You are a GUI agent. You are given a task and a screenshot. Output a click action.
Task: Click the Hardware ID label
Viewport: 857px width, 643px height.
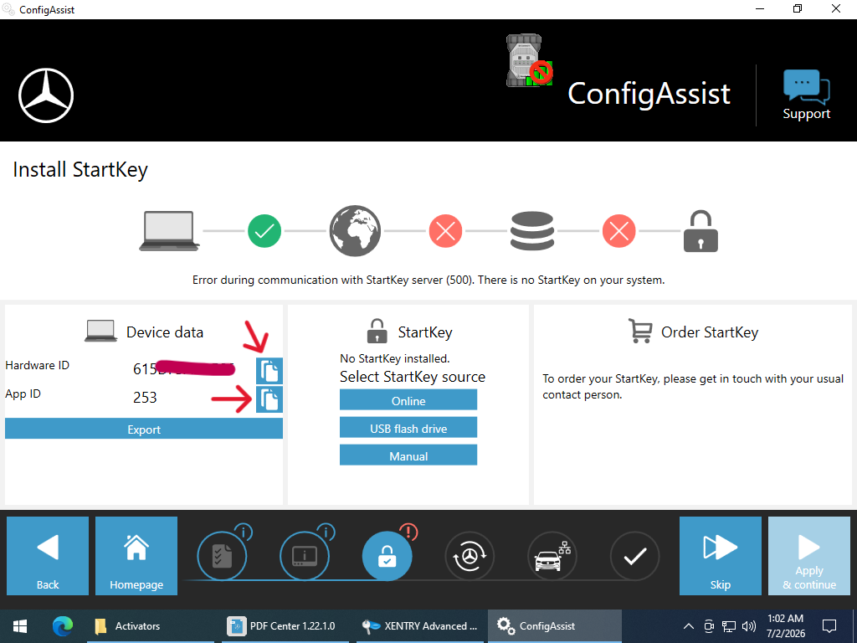click(x=37, y=365)
